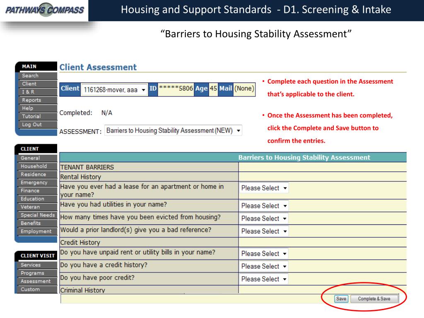Open dropdown for utilities in your name question
Viewport: 424px width, 318px height.
(x=264, y=206)
